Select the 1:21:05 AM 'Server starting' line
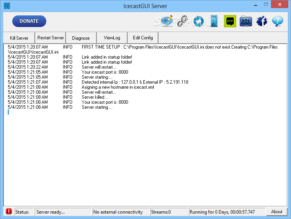 click(x=60, y=77)
